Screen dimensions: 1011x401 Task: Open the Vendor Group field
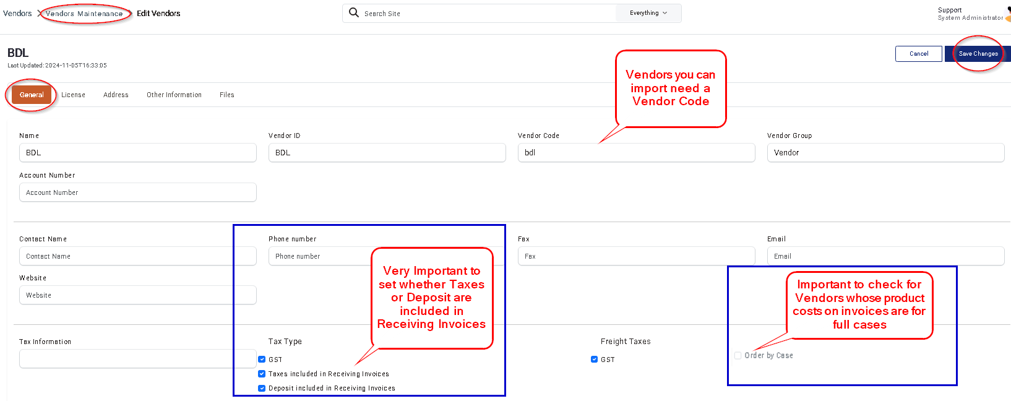pos(885,153)
